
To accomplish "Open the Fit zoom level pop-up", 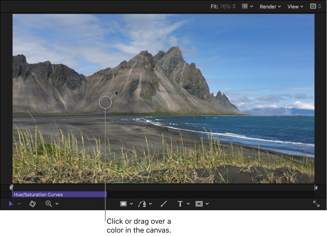I will (223, 7).
